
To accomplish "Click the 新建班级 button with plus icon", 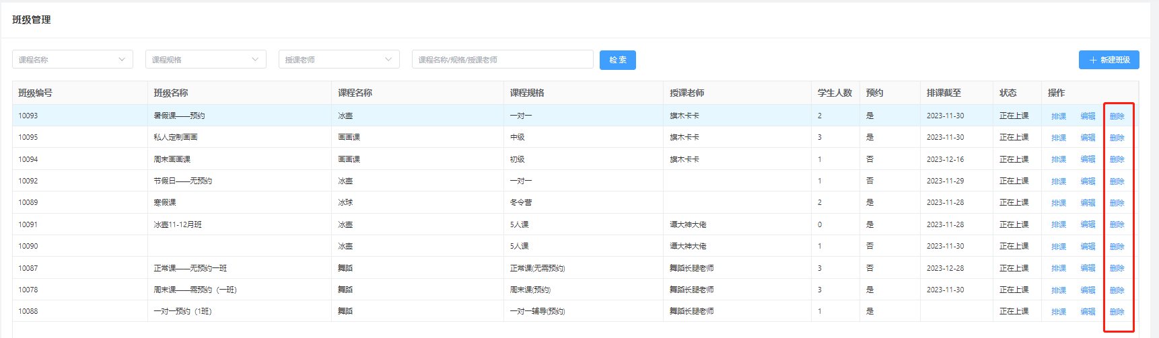I will (1109, 60).
